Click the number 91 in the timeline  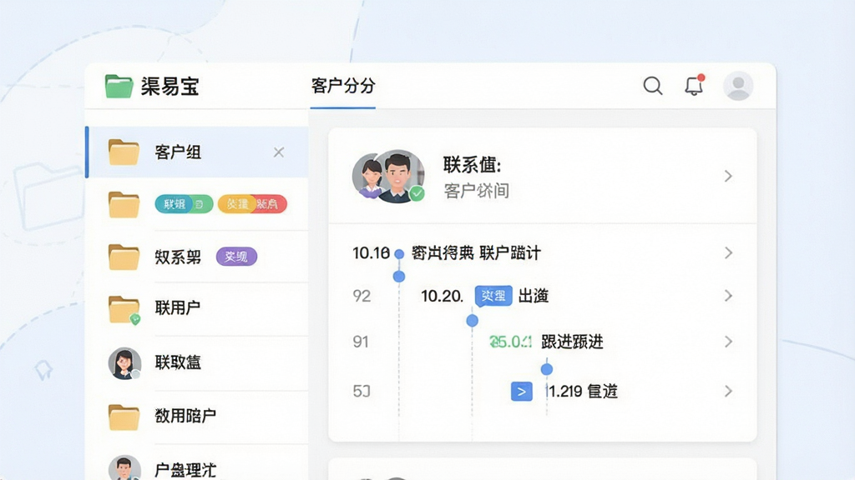click(x=361, y=342)
